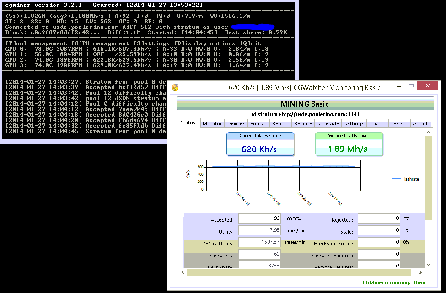Click the Hardware Errors value field
Image resolution: width=446 pixels, height=293 pixels.
pyautogui.click(x=379, y=242)
